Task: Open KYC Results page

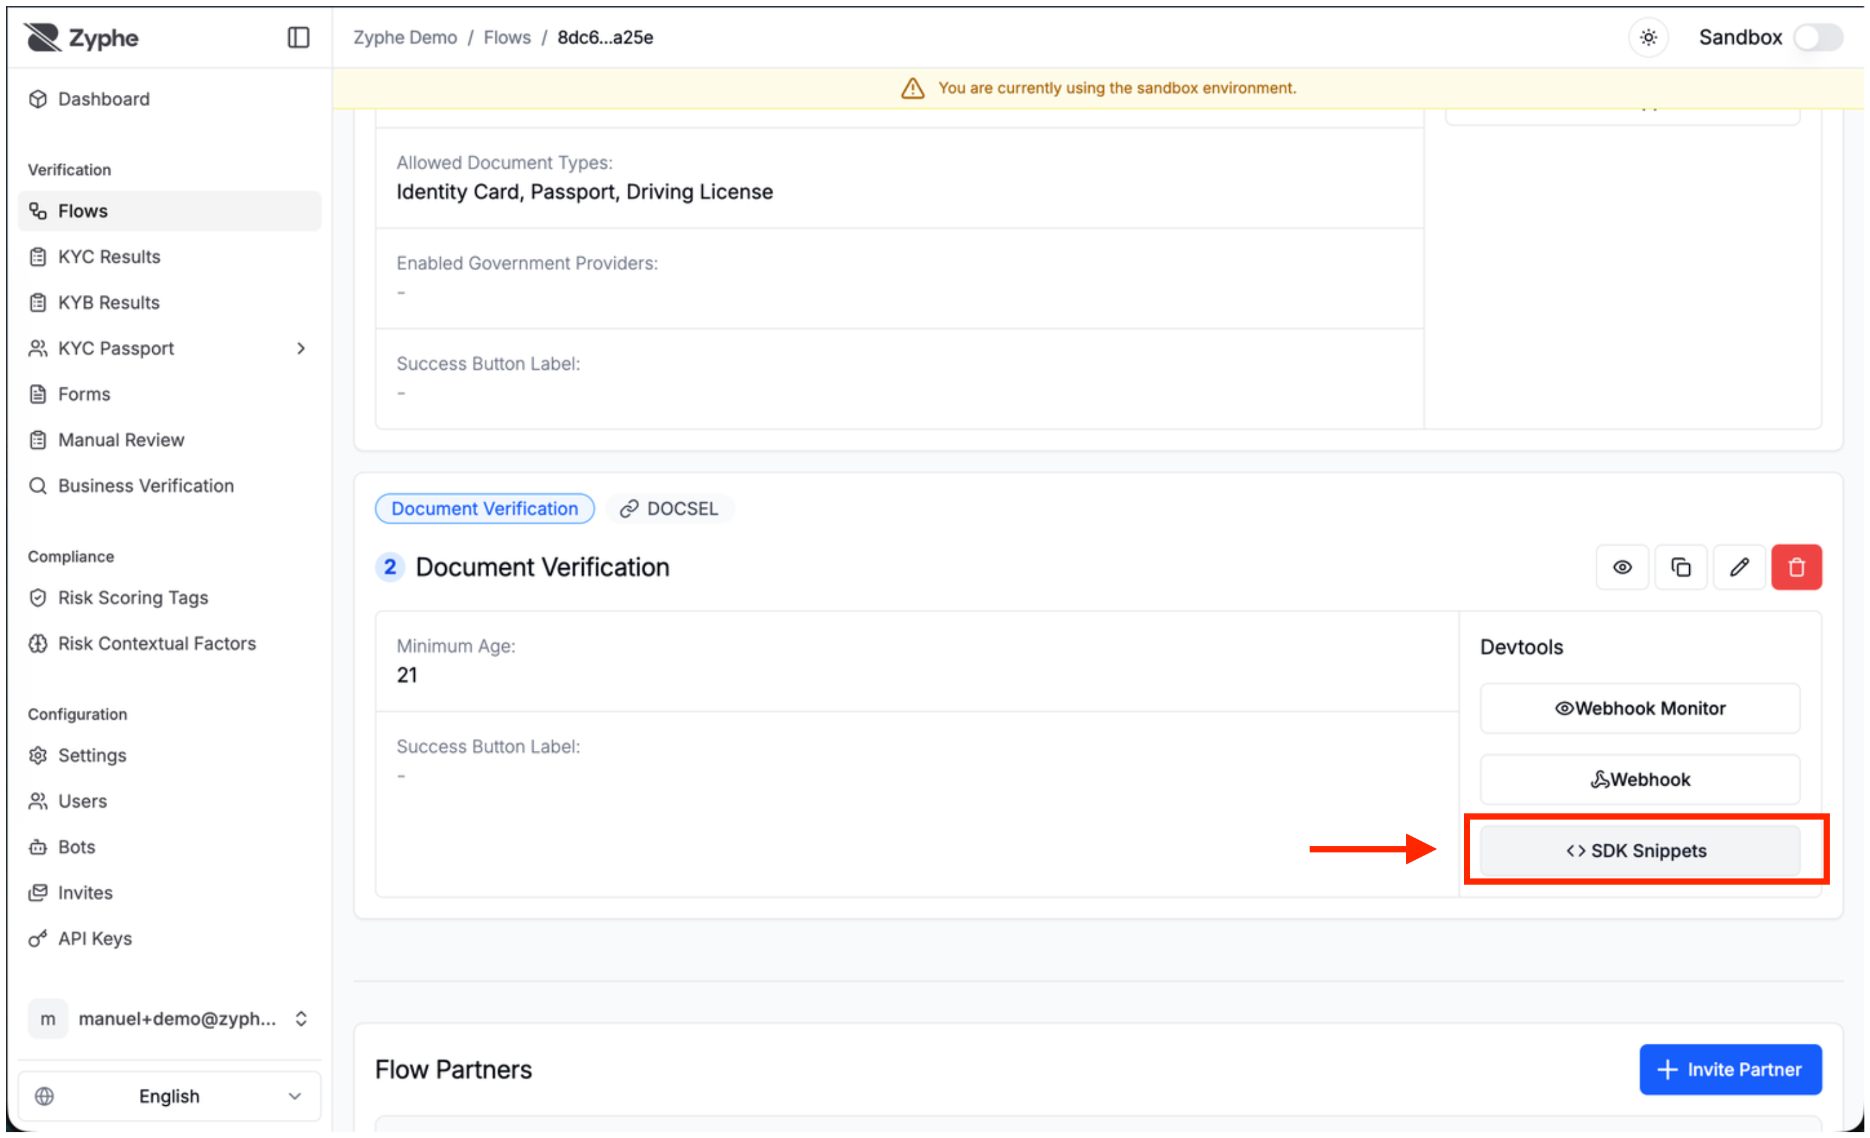Action: coord(168,256)
